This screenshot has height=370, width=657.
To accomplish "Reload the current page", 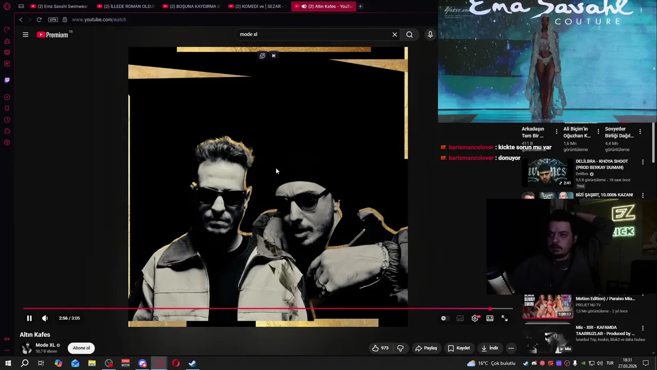I will point(39,20).
